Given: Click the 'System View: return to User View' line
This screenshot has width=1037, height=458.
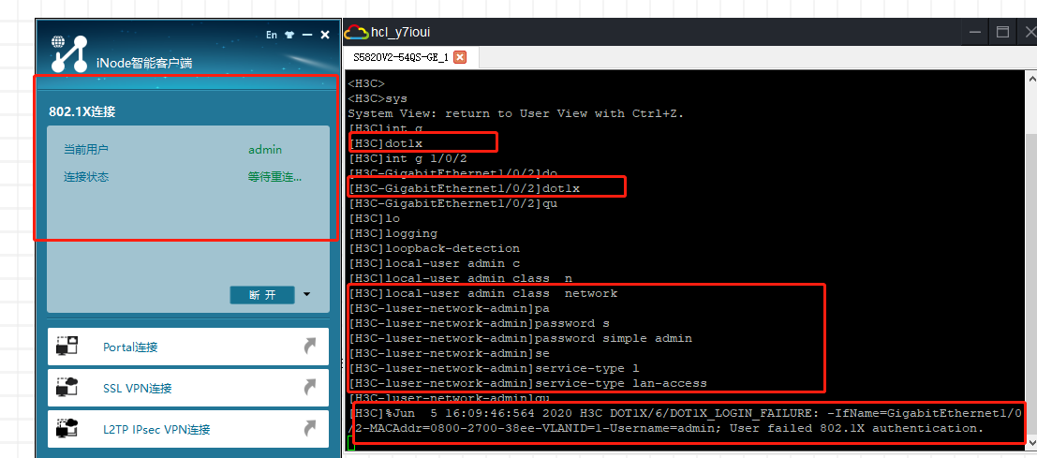Looking at the screenshot, I should pyautogui.click(x=516, y=113).
